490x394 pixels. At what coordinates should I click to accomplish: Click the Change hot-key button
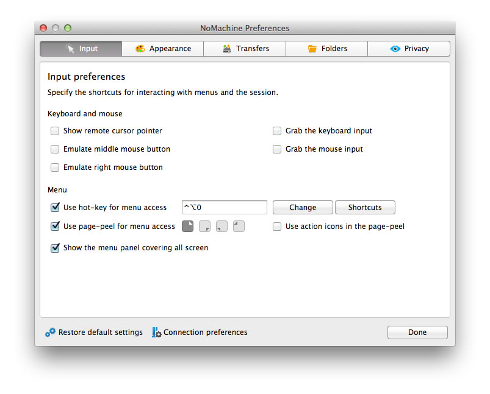pyautogui.click(x=303, y=208)
